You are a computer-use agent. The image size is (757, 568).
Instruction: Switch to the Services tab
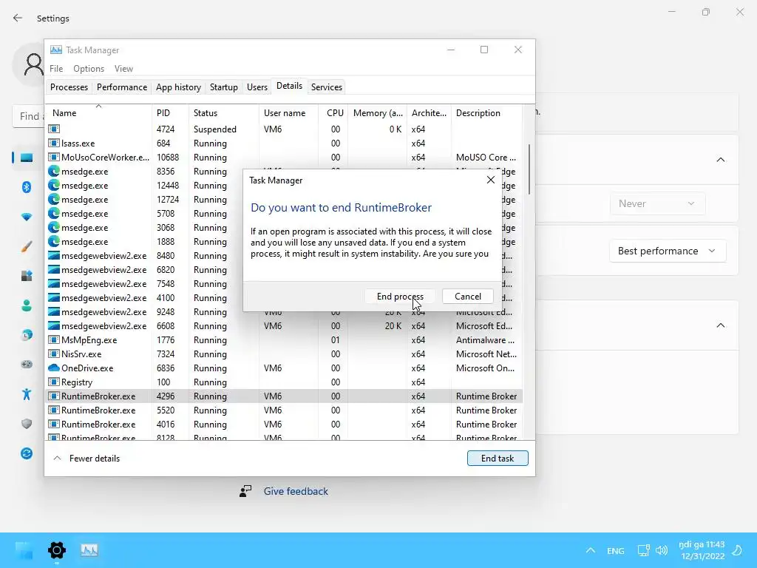326,87
